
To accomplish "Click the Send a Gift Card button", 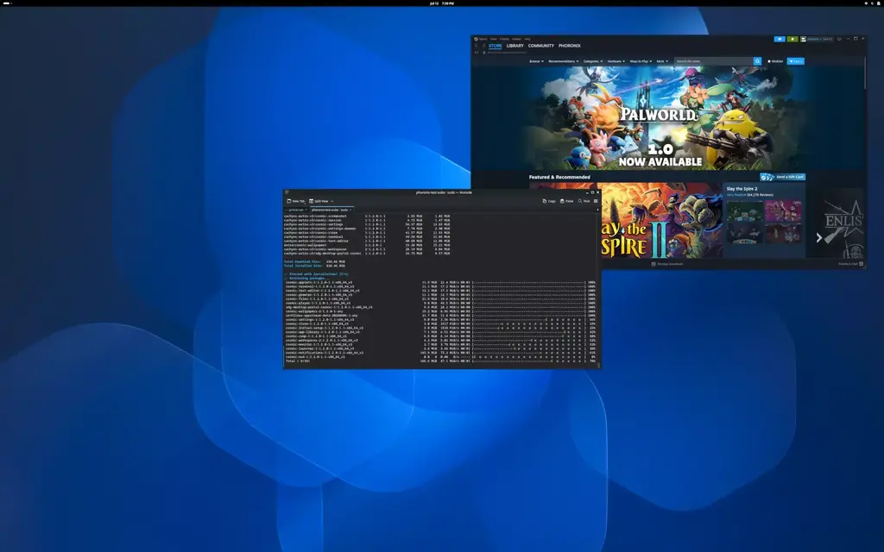I will coord(782,177).
